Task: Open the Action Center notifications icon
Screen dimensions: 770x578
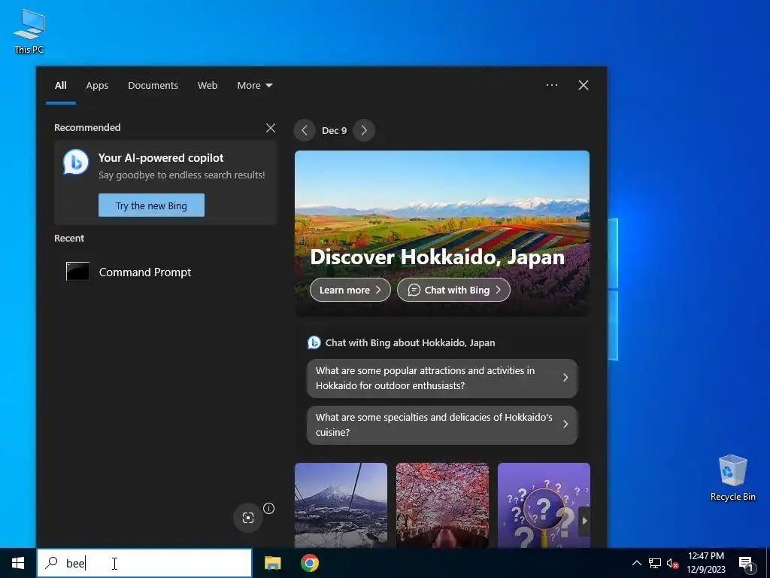Action: tap(747, 564)
